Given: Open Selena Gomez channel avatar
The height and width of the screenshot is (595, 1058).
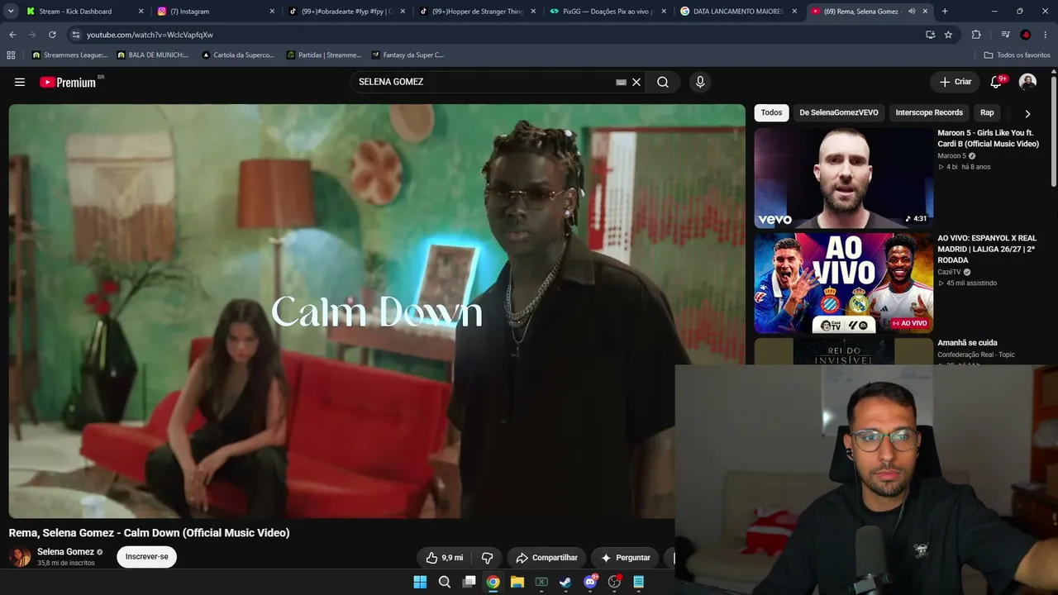Looking at the screenshot, I should point(20,557).
